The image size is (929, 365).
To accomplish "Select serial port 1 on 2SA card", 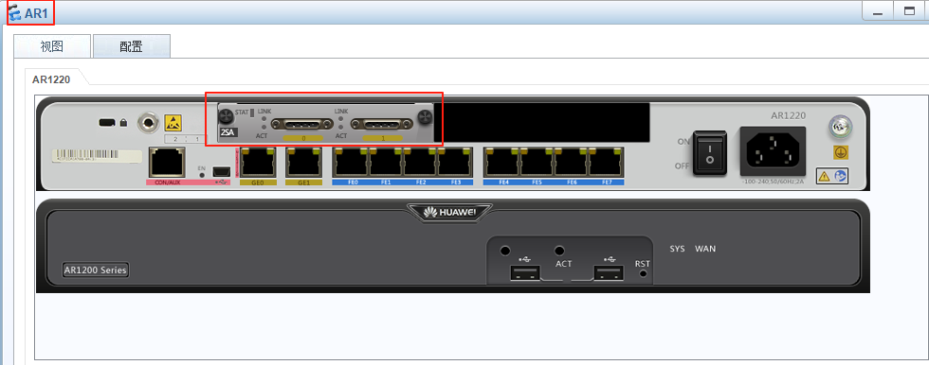I will coord(382,124).
